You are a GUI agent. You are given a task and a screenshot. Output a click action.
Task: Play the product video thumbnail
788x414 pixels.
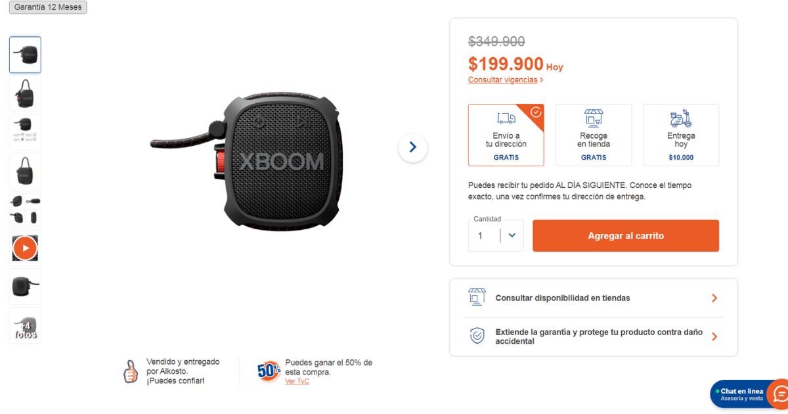(x=25, y=248)
